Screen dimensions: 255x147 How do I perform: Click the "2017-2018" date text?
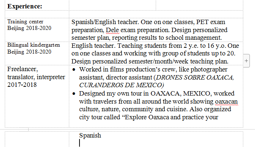tap(21, 85)
